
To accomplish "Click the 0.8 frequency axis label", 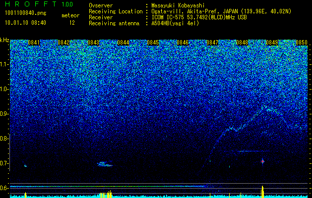I will [x=4, y=139].
